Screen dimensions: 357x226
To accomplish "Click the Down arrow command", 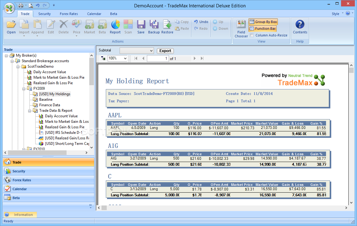I will pyautogui.click(x=221, y=28).
